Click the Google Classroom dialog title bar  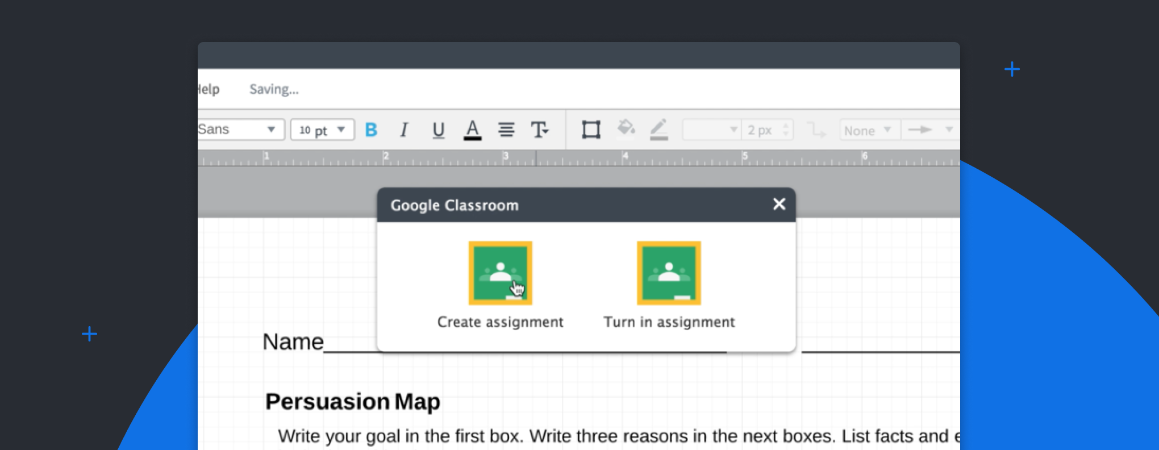pyautogui.click(x=586, y=205)
